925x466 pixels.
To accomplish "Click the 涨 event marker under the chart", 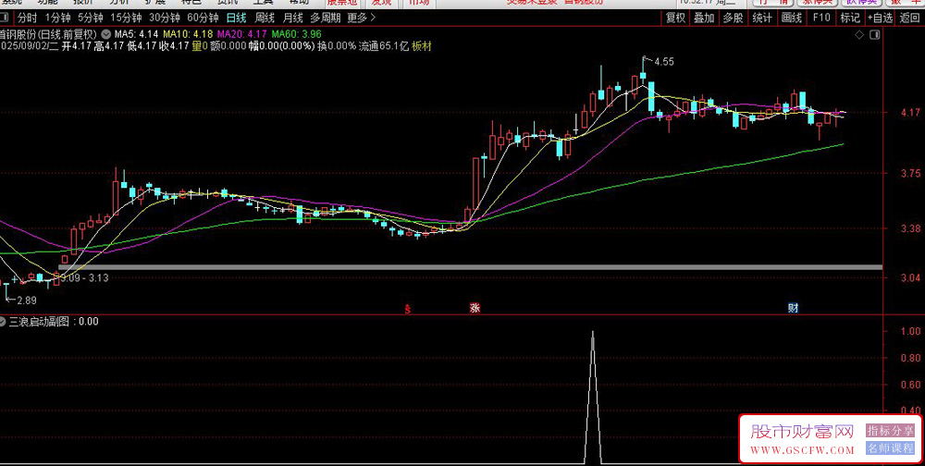I will [x=475, y=308].
